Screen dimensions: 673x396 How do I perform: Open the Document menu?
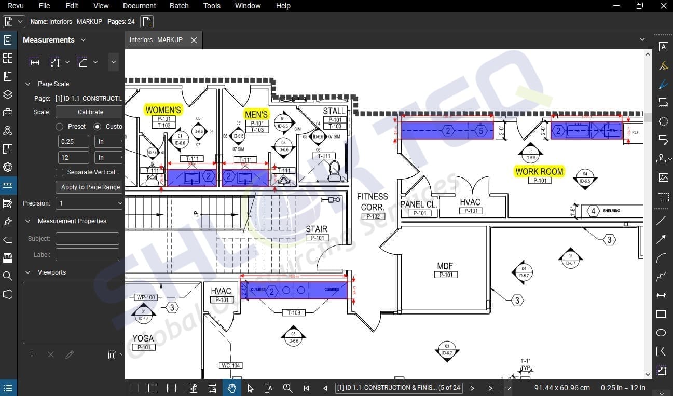[140, 6]
